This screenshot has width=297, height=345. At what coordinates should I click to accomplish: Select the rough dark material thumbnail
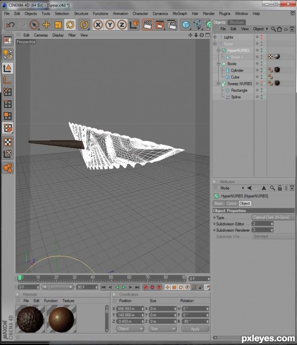30,319
